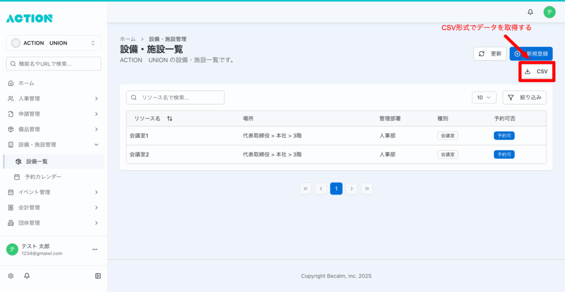Download data with the CSV button
The width and height of the screenshot is (565, 292).
536,72
